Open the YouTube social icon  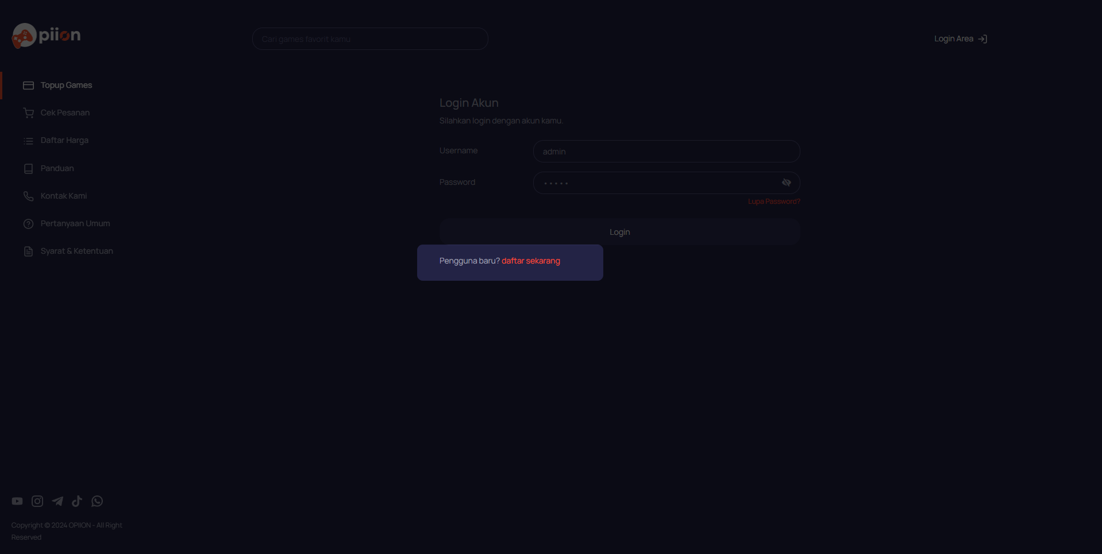[x=17, y=501]
